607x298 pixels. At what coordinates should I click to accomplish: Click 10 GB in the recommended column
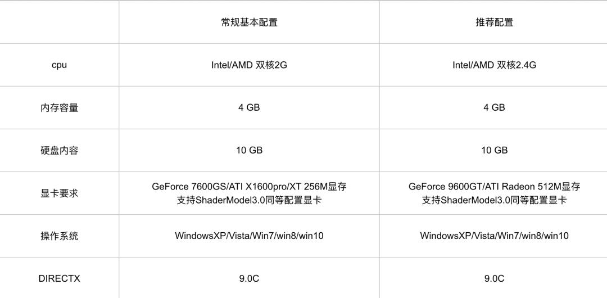(494, 150)
